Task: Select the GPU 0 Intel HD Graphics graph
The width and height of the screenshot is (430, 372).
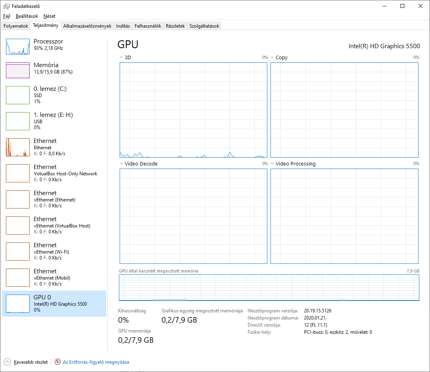Action: tap(18, 304)
